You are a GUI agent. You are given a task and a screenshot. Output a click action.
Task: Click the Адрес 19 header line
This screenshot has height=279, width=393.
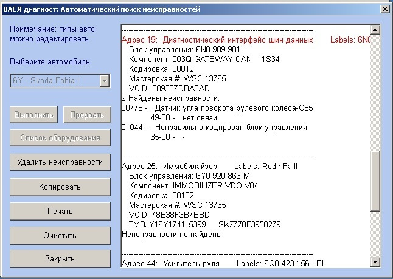tap(246, 40)
